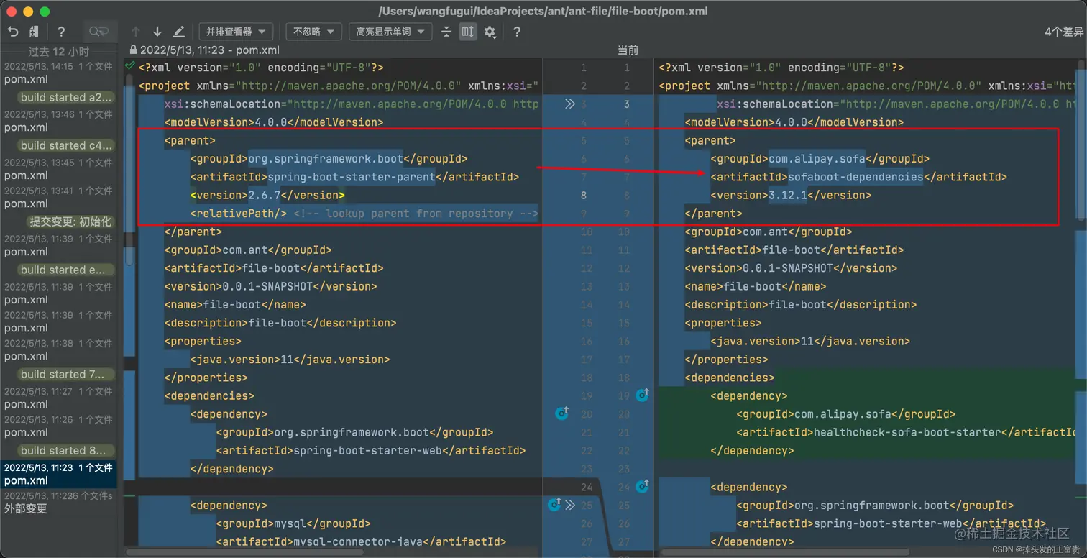The width and height of the screenshot is (1087, 558).
Task: Click the Spring gutter icon at right line 24
Action: point(642,486)
